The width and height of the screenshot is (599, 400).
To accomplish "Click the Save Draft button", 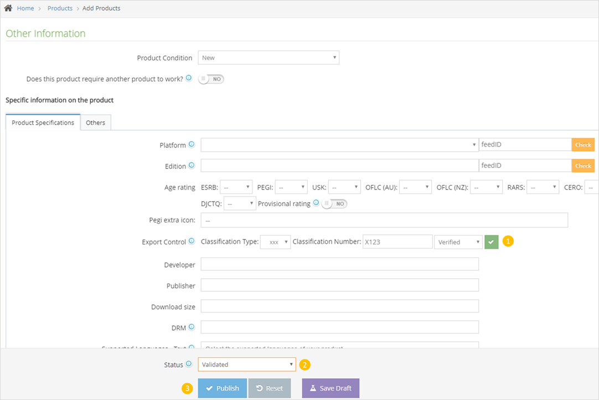I will 331,388.
